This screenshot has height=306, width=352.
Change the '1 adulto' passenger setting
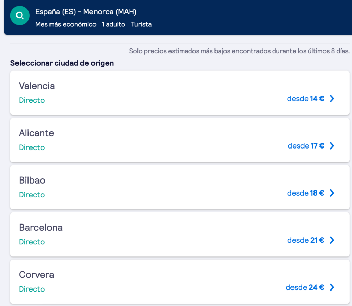click(x=113, y=24)
